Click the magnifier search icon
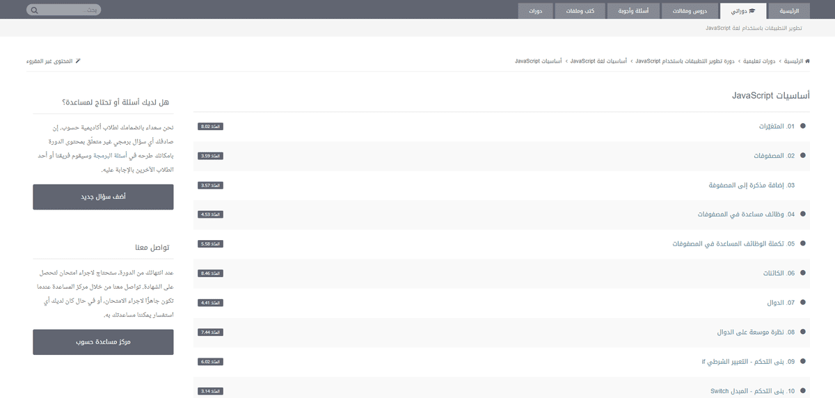 click(34, 10)
